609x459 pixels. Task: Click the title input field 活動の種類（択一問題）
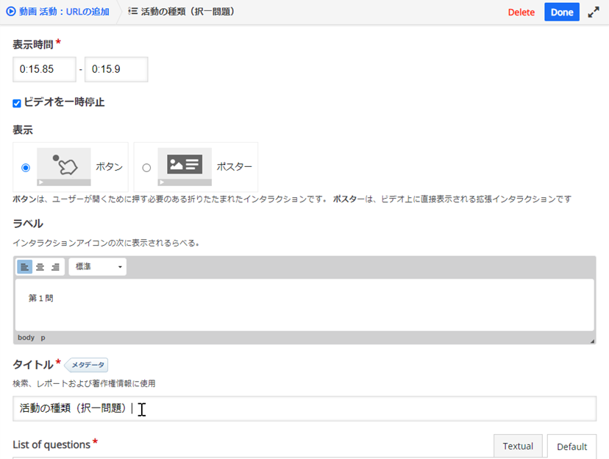point(304,408)
